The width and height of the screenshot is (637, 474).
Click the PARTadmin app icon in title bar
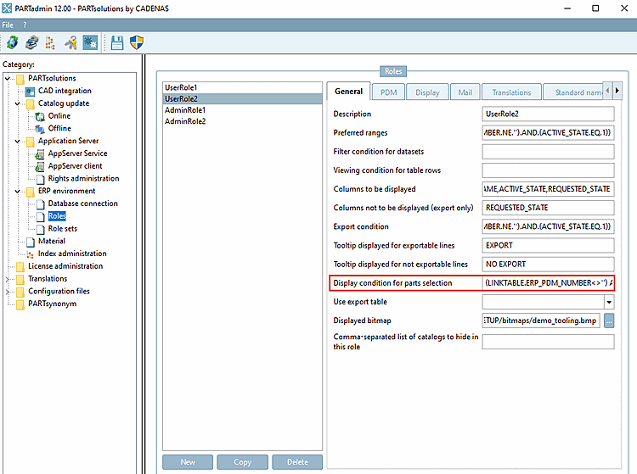7,8
